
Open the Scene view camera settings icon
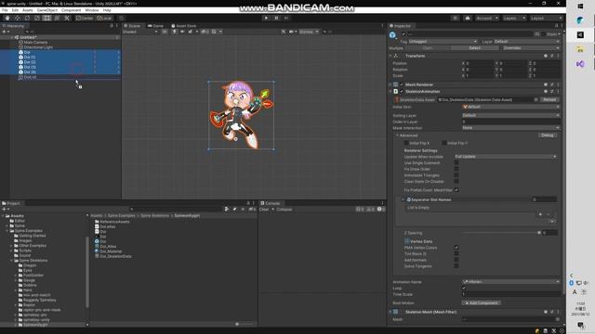coord(292,32)
